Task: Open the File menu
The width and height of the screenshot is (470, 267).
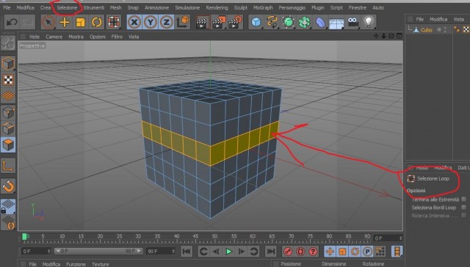Action: pos(7,7)
